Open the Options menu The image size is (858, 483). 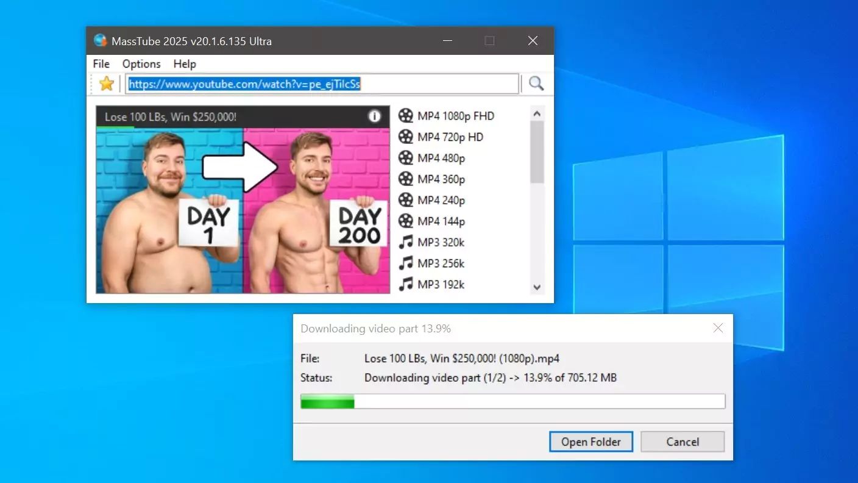141,64
